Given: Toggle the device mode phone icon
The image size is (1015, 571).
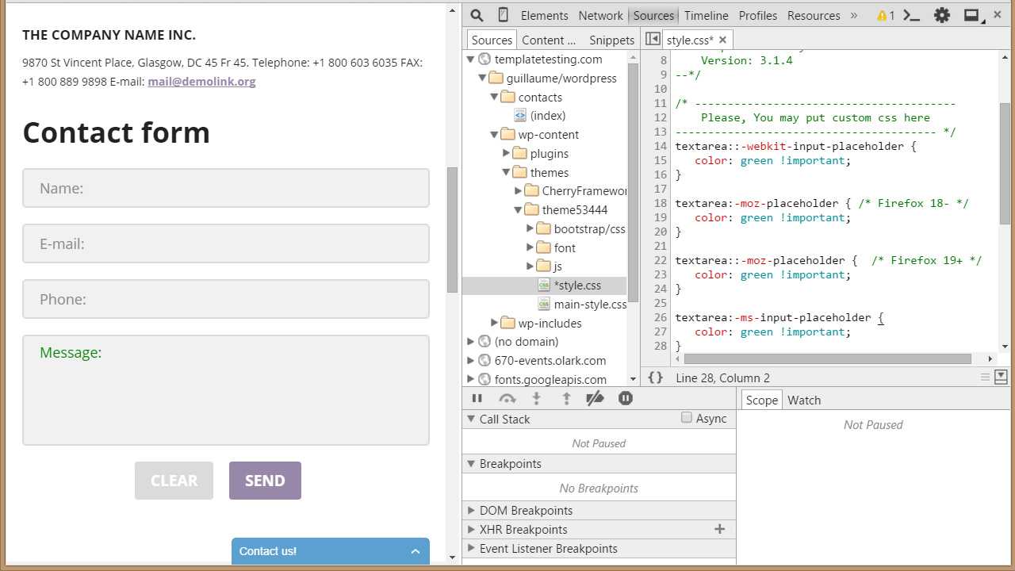Looking at the screenshot, I should click(x=503, y=15).
